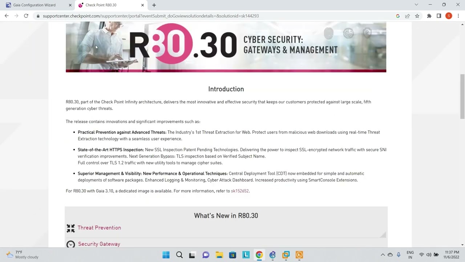Click Security Gateway clock icon
The height and width of the screenshot is (262, 465).
tap(70, 244)
